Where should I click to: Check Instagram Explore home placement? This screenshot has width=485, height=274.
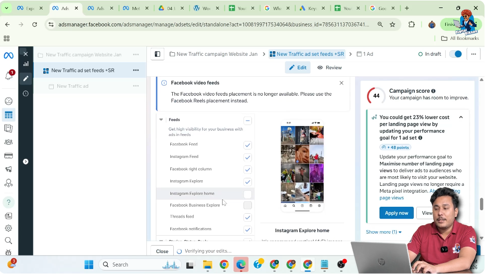[x=247, y=194]
